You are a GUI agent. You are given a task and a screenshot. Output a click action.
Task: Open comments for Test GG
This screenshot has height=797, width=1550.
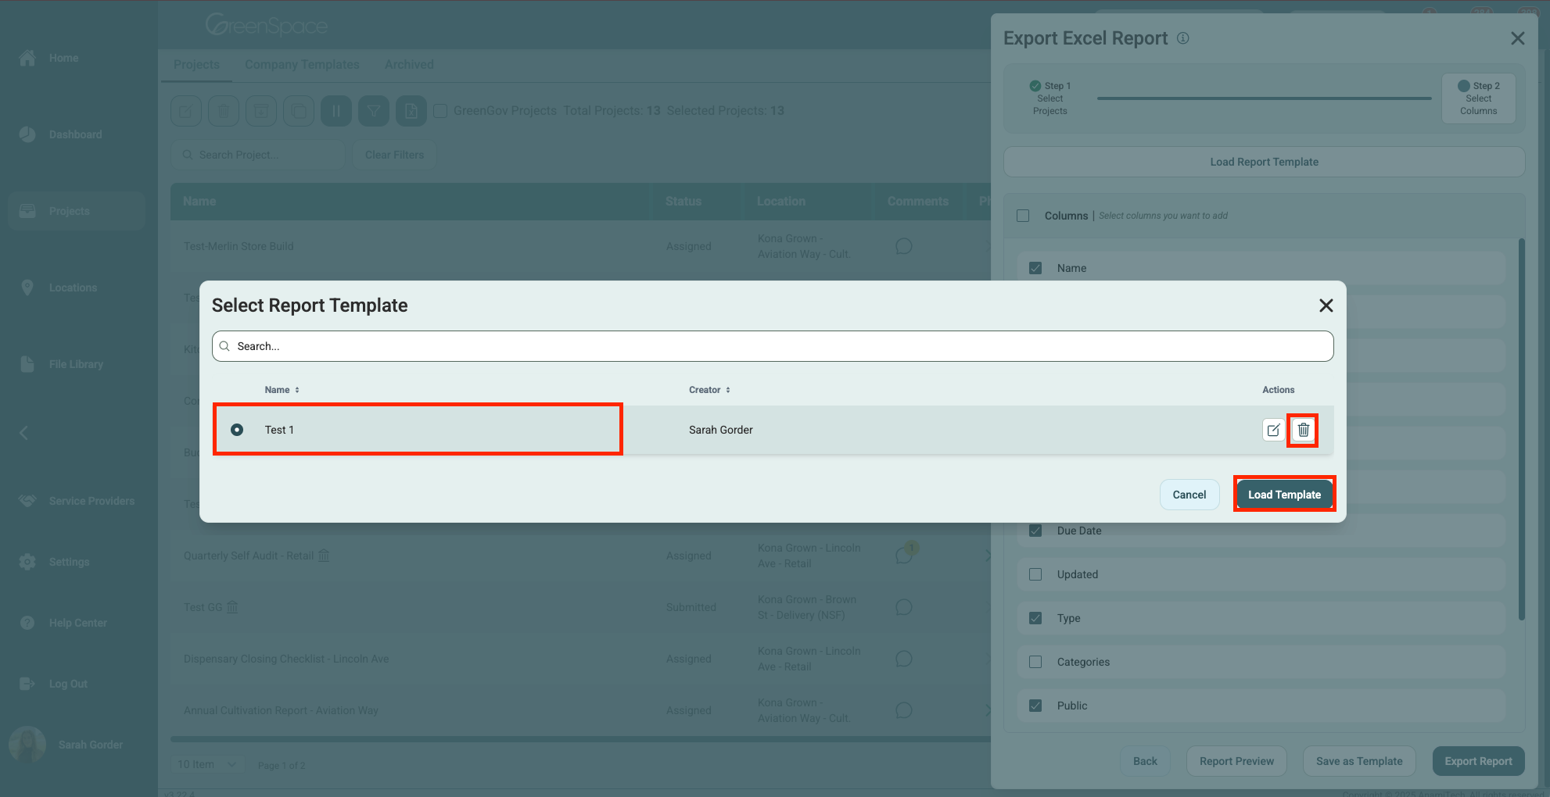tap(904, 607)
